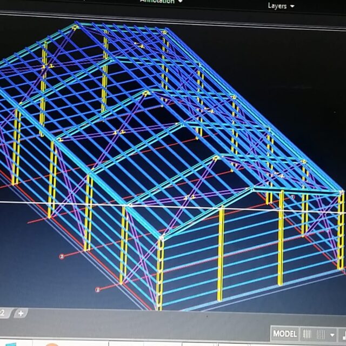The image size is (346, 346).
Task: Pick the front gable ridge apex
Action: (252, 189)
